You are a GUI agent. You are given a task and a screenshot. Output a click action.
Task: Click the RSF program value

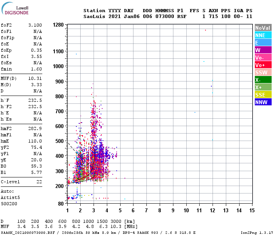(182, 16)
